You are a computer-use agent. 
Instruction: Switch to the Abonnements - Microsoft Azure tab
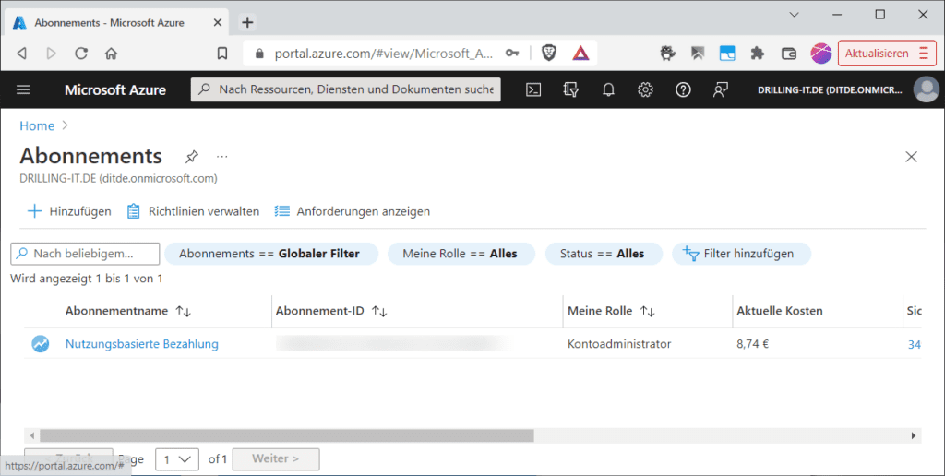[117, 22]
